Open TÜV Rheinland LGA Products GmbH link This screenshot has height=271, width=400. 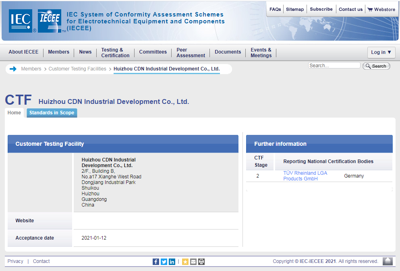click(305, 176)
